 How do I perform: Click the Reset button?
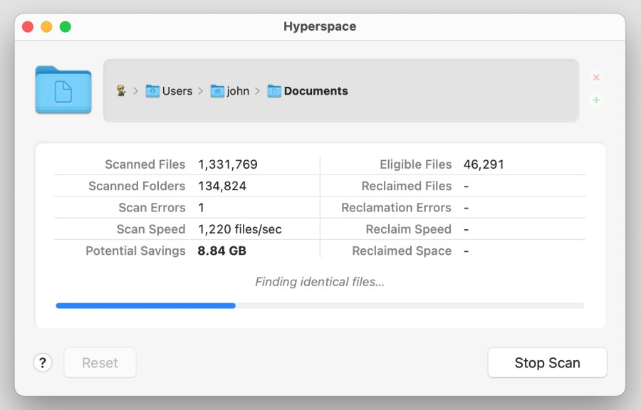(100, 362)
